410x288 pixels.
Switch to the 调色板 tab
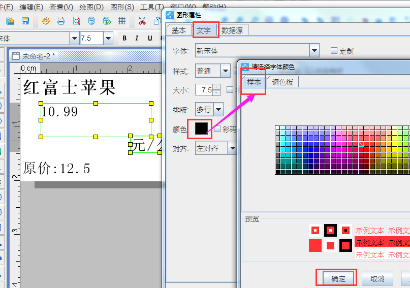[x=283, y=82]
